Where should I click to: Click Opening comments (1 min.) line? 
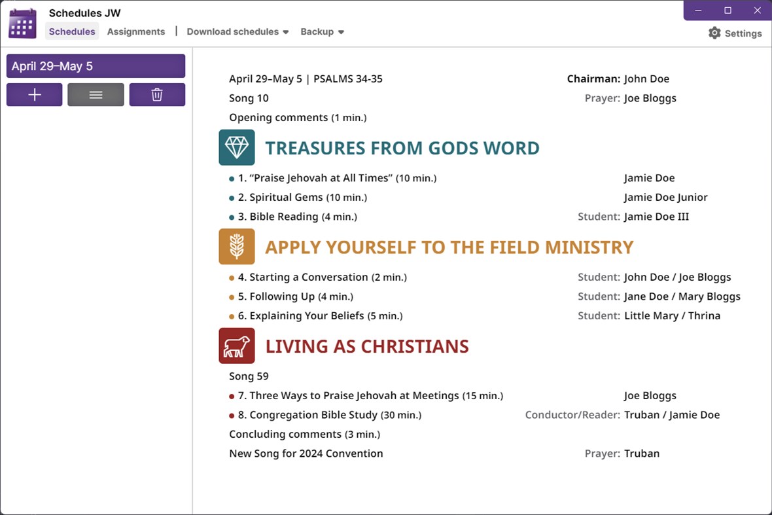click(x=298, y=118)
